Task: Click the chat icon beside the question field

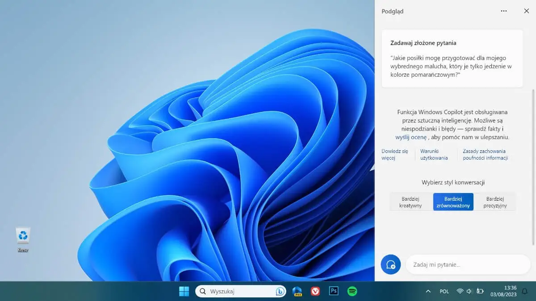Action: click(390, 264)
